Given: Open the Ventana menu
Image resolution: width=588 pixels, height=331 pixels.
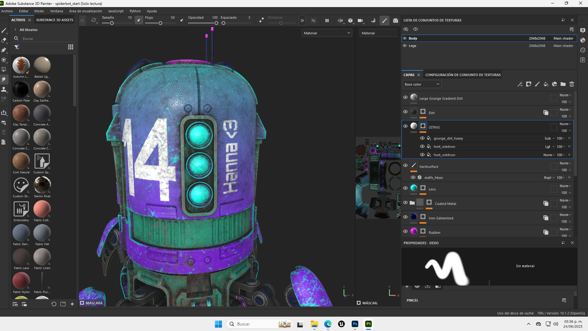Looking at the screenshot, I should [57, 11].
